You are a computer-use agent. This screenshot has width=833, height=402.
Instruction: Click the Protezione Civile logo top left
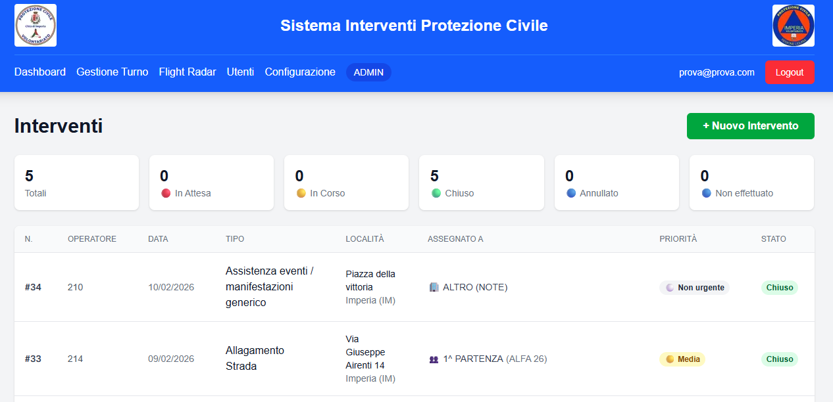pos(35,25)
